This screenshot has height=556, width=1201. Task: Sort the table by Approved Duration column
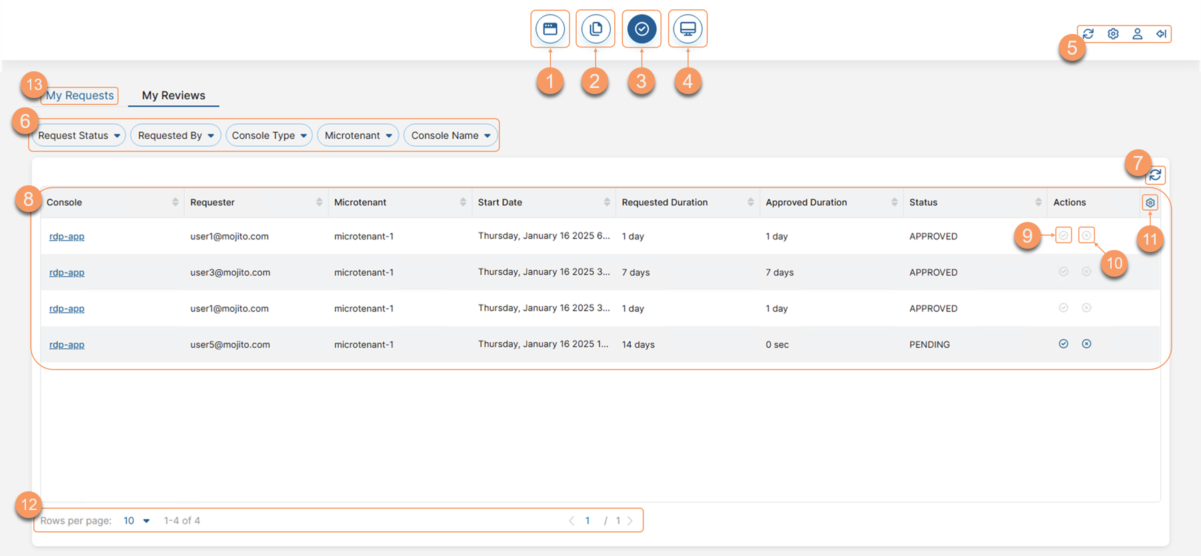pyautogui.click(x=895, y=202)
